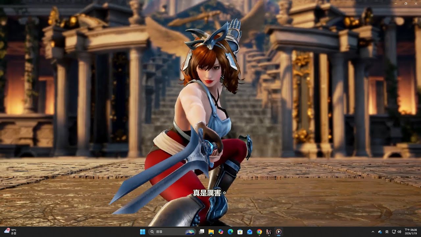Viewport: 421px width, 237px height.
Task: Select the active media player taskbar icon
Action: [279, 232]
